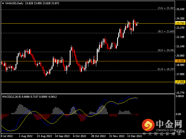
Task: Click the 13 Dec 2022 date label
Action: 135,136
